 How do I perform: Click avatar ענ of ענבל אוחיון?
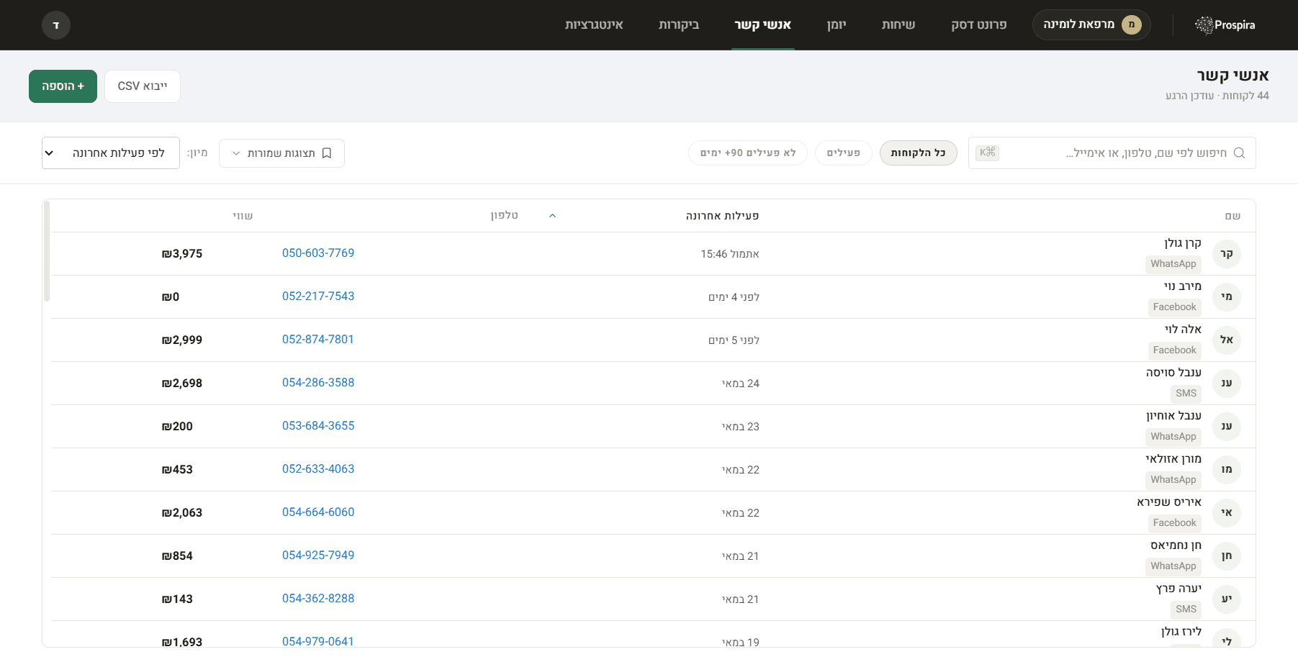click(x=1227, y=426)
